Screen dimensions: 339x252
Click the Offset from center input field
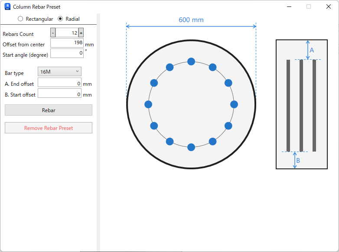pyautogui.click(x=67, y=43)
